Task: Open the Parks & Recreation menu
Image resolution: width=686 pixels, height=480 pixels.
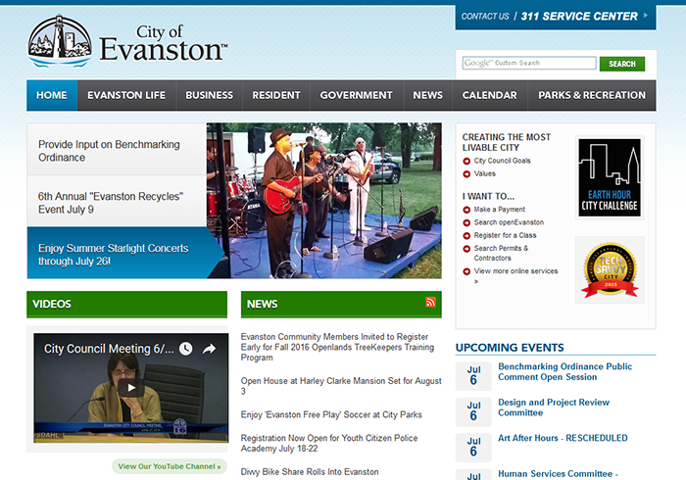Action: 592,95
